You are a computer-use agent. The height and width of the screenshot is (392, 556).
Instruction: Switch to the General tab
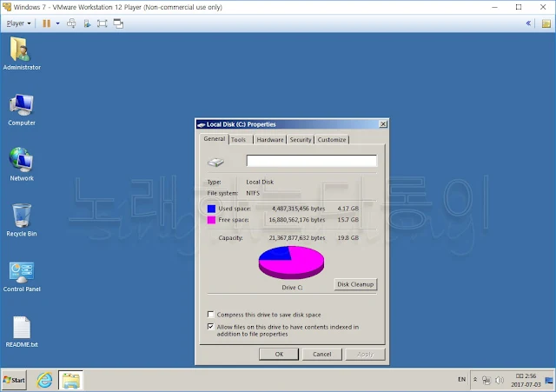[215, 139]
